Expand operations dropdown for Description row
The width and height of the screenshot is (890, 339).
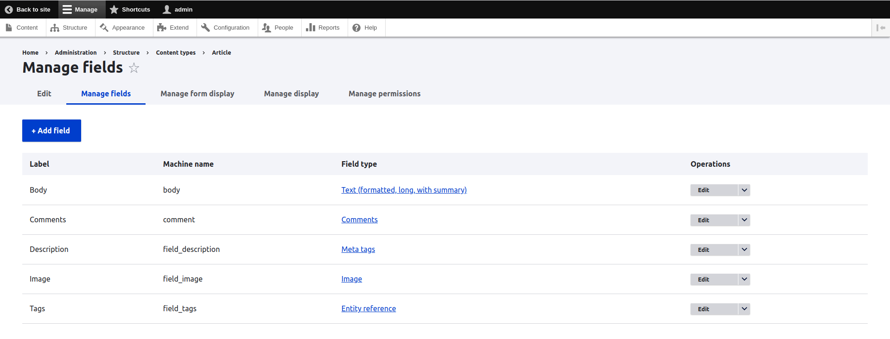point(744,250)
